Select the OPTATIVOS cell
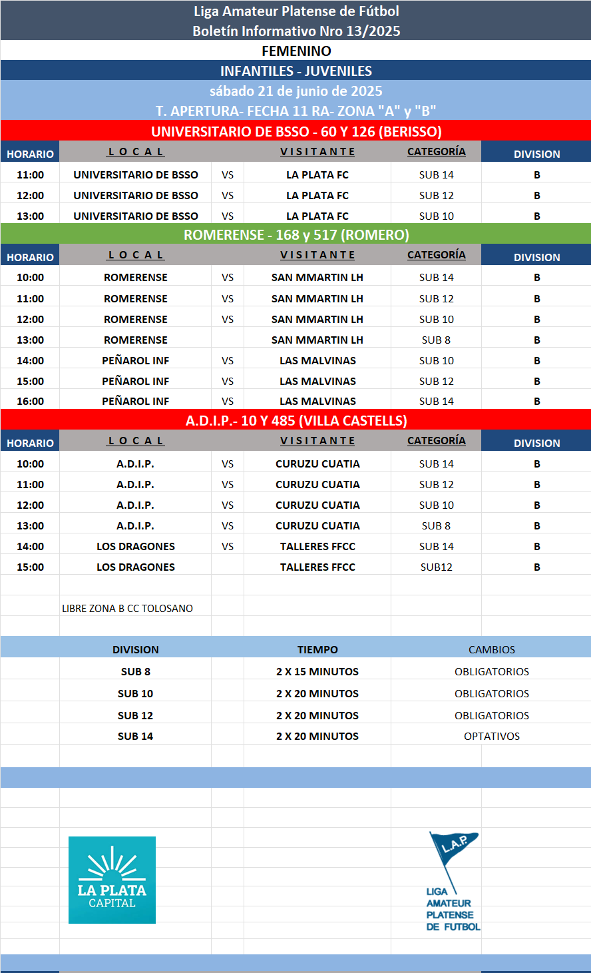Viewport: 591px width, 973px height. click(x=492, y=736)
